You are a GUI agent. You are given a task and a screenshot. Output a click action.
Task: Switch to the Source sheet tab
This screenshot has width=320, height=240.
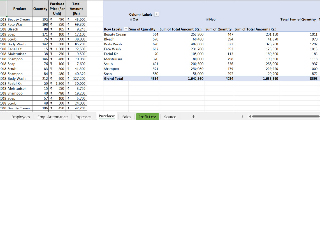(170, 117)
